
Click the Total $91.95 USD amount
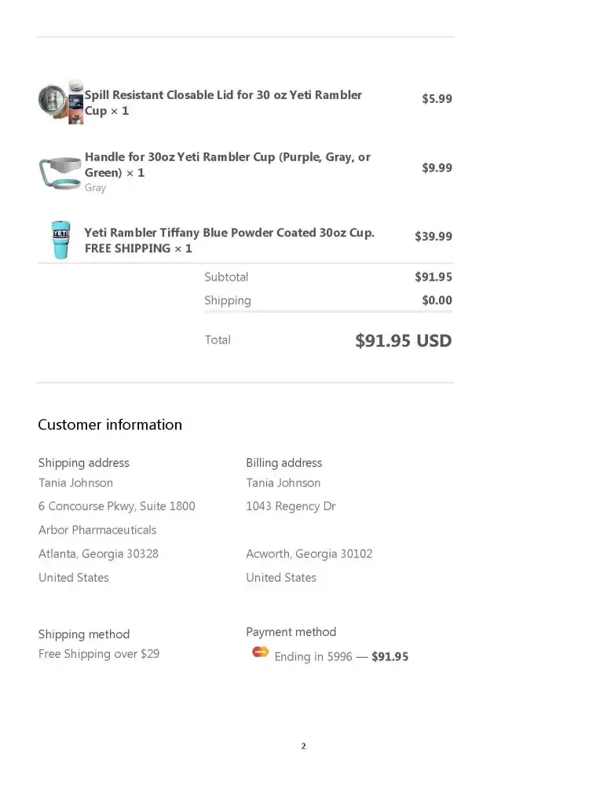click(403, 341)
